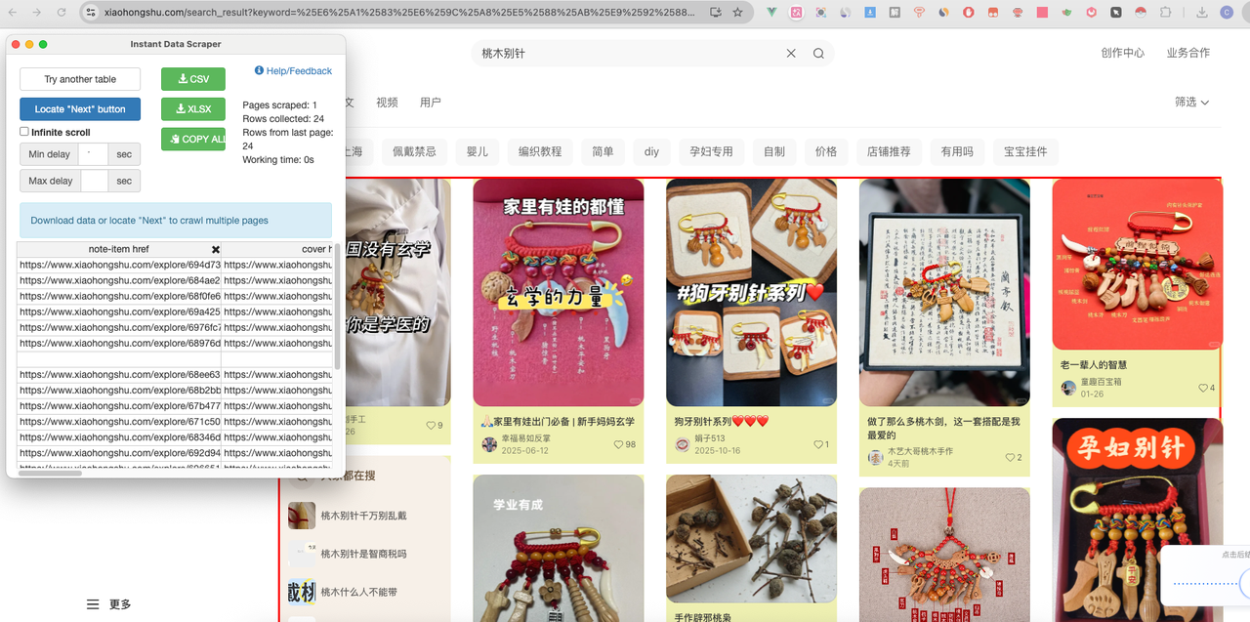Click the site info icon in address bar
This screenshot has width=1250, height=622.
point(91,13)
